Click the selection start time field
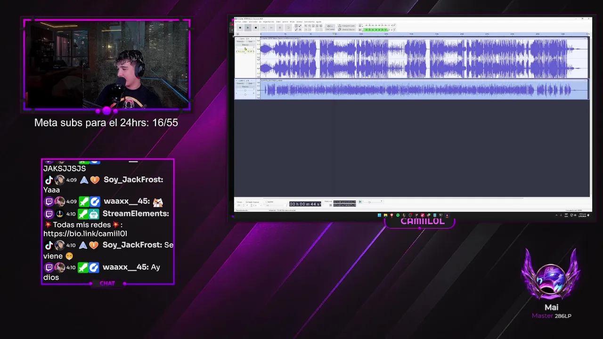The image size is (603, 339). 345,202
